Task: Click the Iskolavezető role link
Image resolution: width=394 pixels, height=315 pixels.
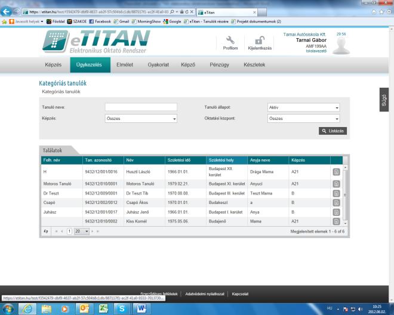Action: pyautogui.click(x=316, y=51)
